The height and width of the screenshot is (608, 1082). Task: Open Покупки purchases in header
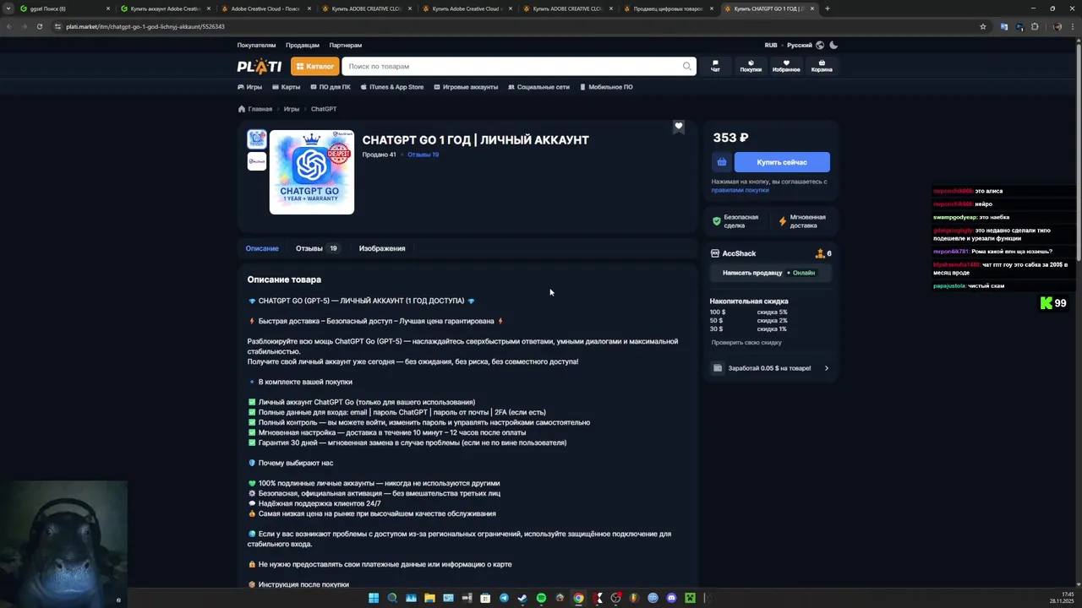[x=751, y=66]
